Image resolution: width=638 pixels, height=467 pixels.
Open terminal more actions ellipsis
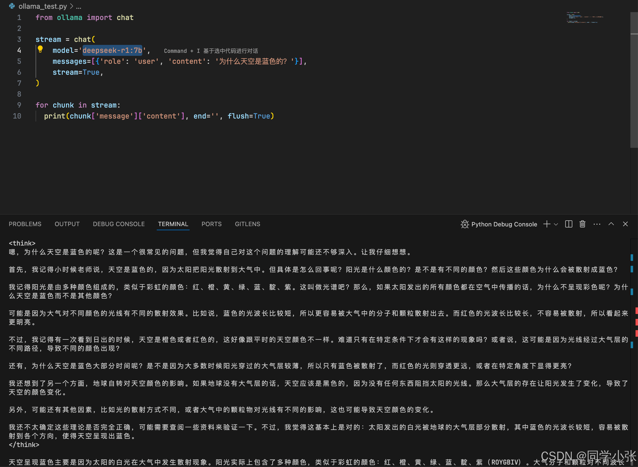pos(597,224)
